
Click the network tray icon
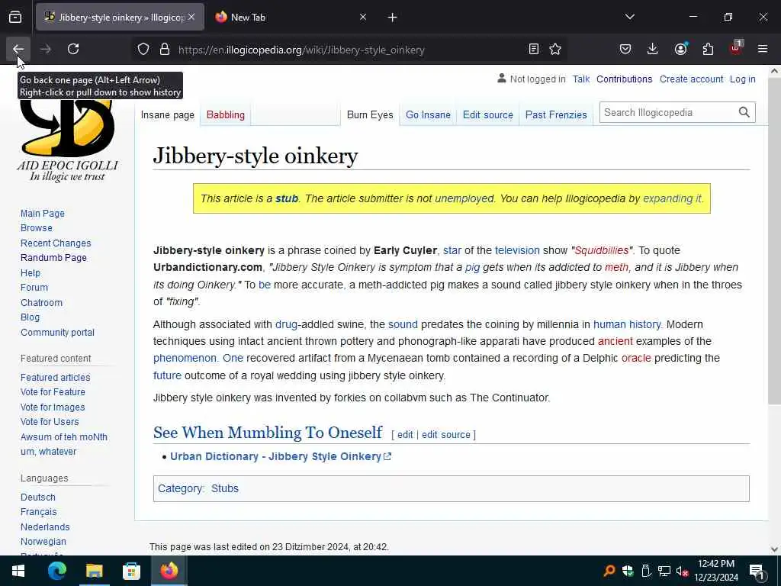(x=664, y=571)
